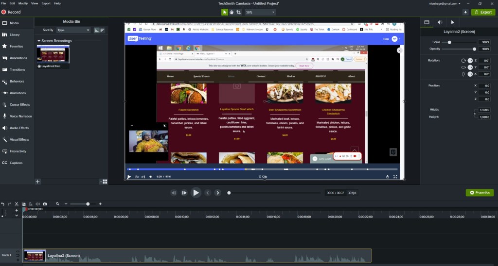This screenshot has height=266, width=498.
Task: Activate the Pan hand tool
Action: pos(231,12)
